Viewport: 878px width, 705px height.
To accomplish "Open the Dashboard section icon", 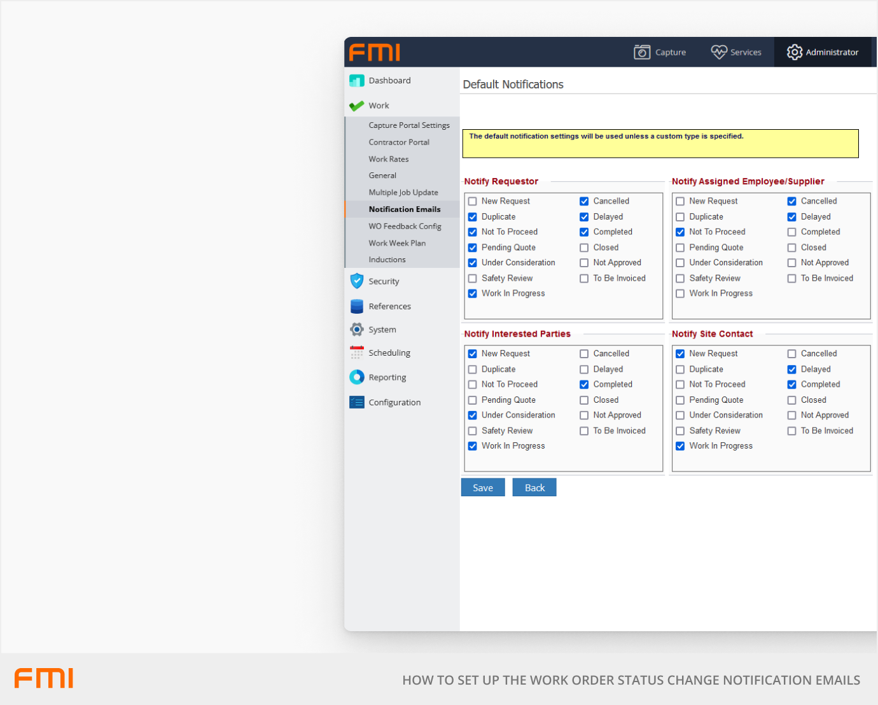I will click(357, 80).
